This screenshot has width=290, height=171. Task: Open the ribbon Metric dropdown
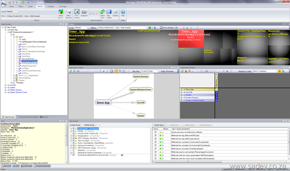(x=31, y=16)
